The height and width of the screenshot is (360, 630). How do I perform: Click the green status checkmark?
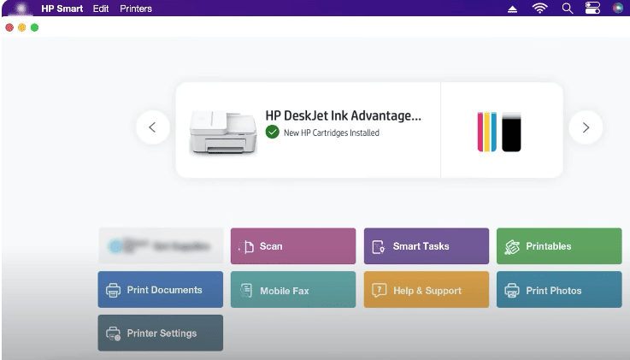[x=272, y=133]
